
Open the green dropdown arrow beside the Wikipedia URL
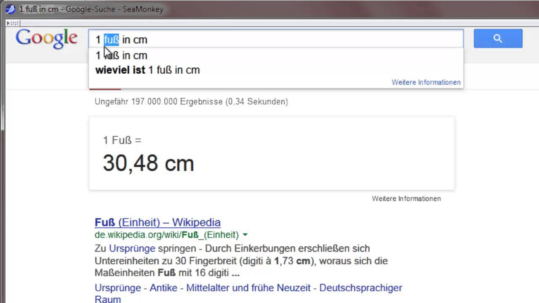pos(245,235)
